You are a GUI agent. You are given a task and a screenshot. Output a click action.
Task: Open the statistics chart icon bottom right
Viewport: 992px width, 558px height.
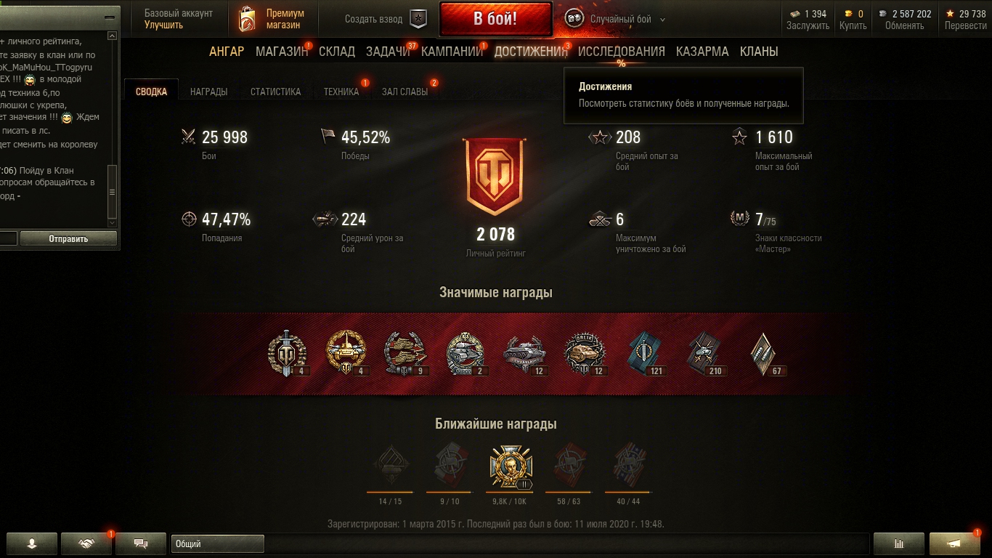pos(899,543)
